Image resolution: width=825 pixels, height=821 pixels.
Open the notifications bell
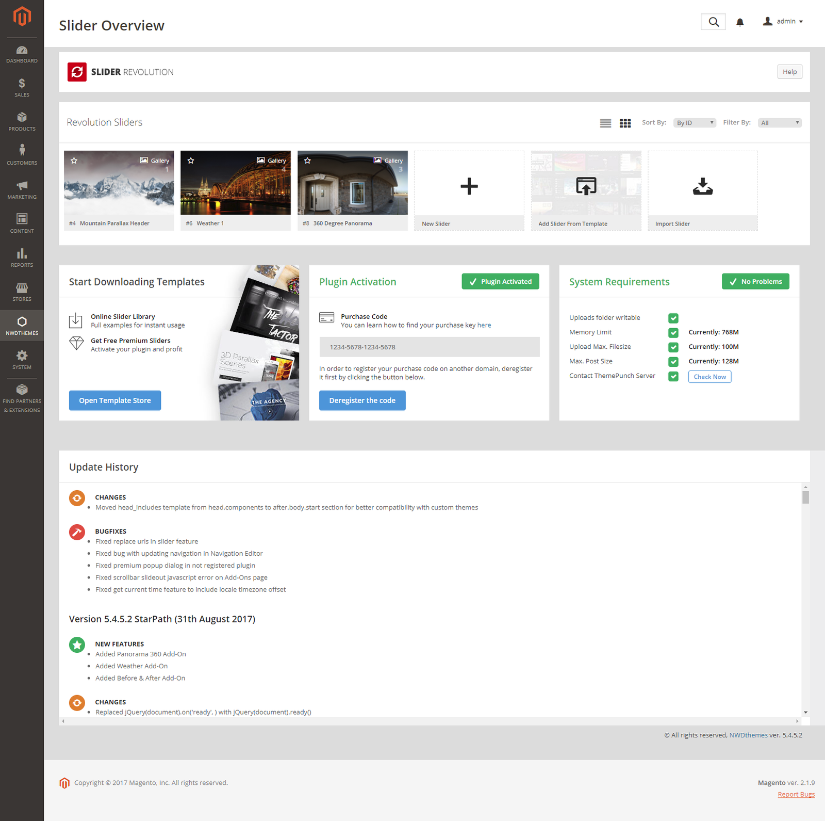(740, 22)
